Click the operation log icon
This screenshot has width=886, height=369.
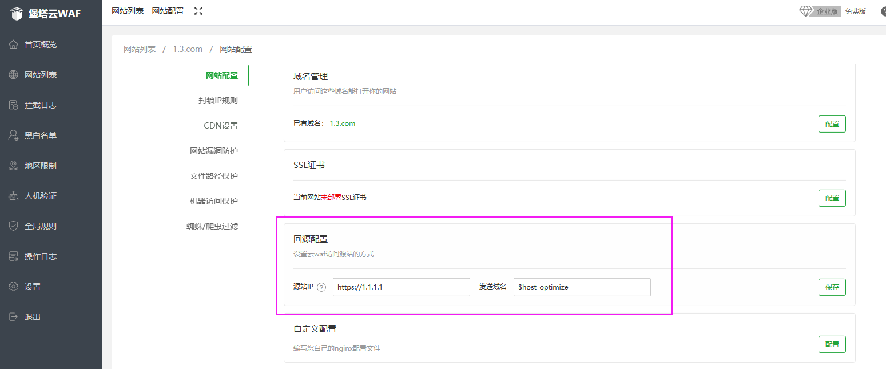coord(14,256)
